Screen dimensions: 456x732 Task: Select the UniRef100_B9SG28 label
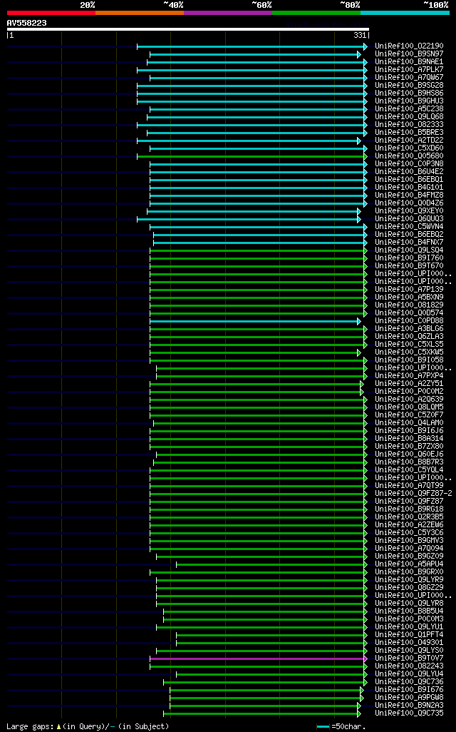click(409, 86)
